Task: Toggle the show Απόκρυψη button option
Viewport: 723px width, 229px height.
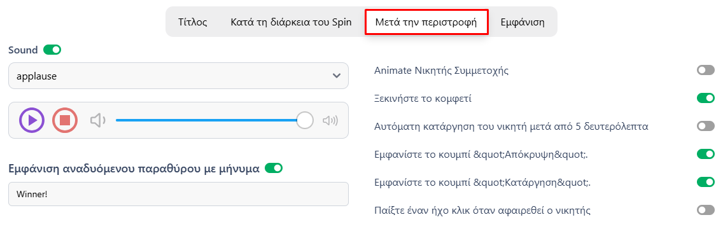Action: (705, 155)
